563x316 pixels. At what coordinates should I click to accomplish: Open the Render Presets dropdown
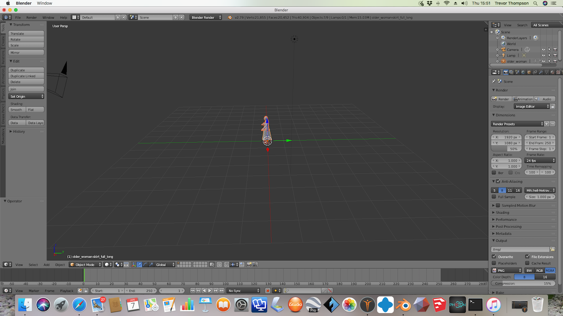point(517,124)
